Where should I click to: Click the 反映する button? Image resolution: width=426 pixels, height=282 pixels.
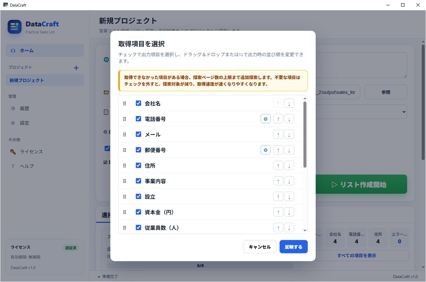[x=294, y=247]
